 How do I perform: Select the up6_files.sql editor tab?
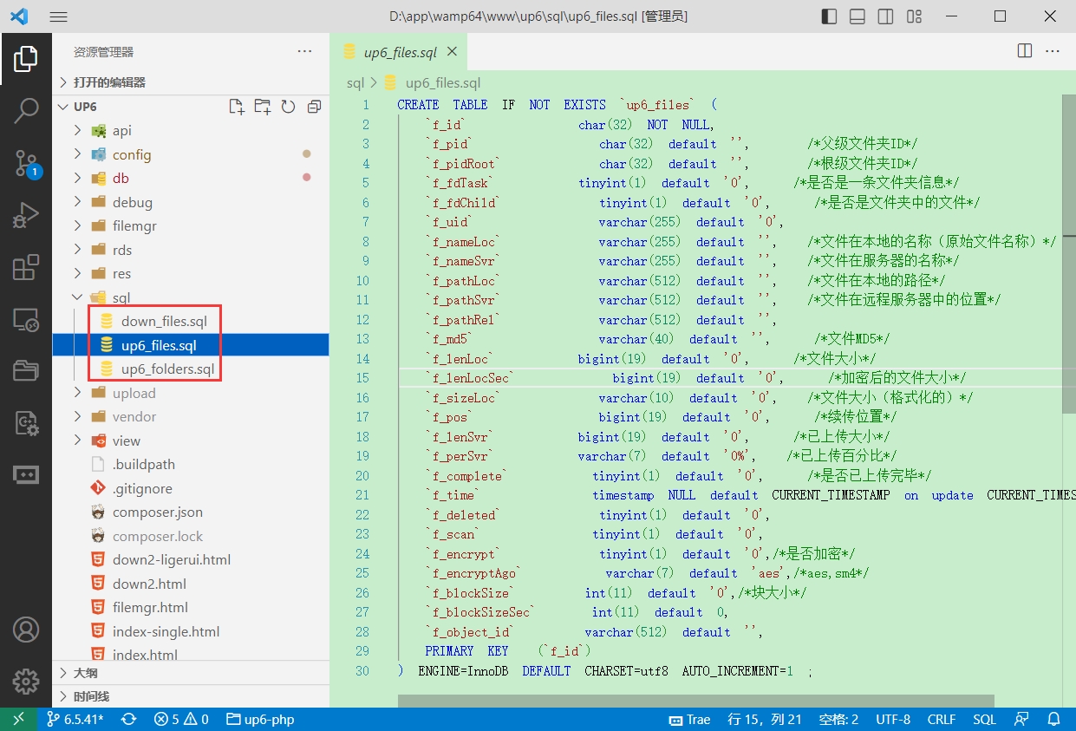coord(399,52)
